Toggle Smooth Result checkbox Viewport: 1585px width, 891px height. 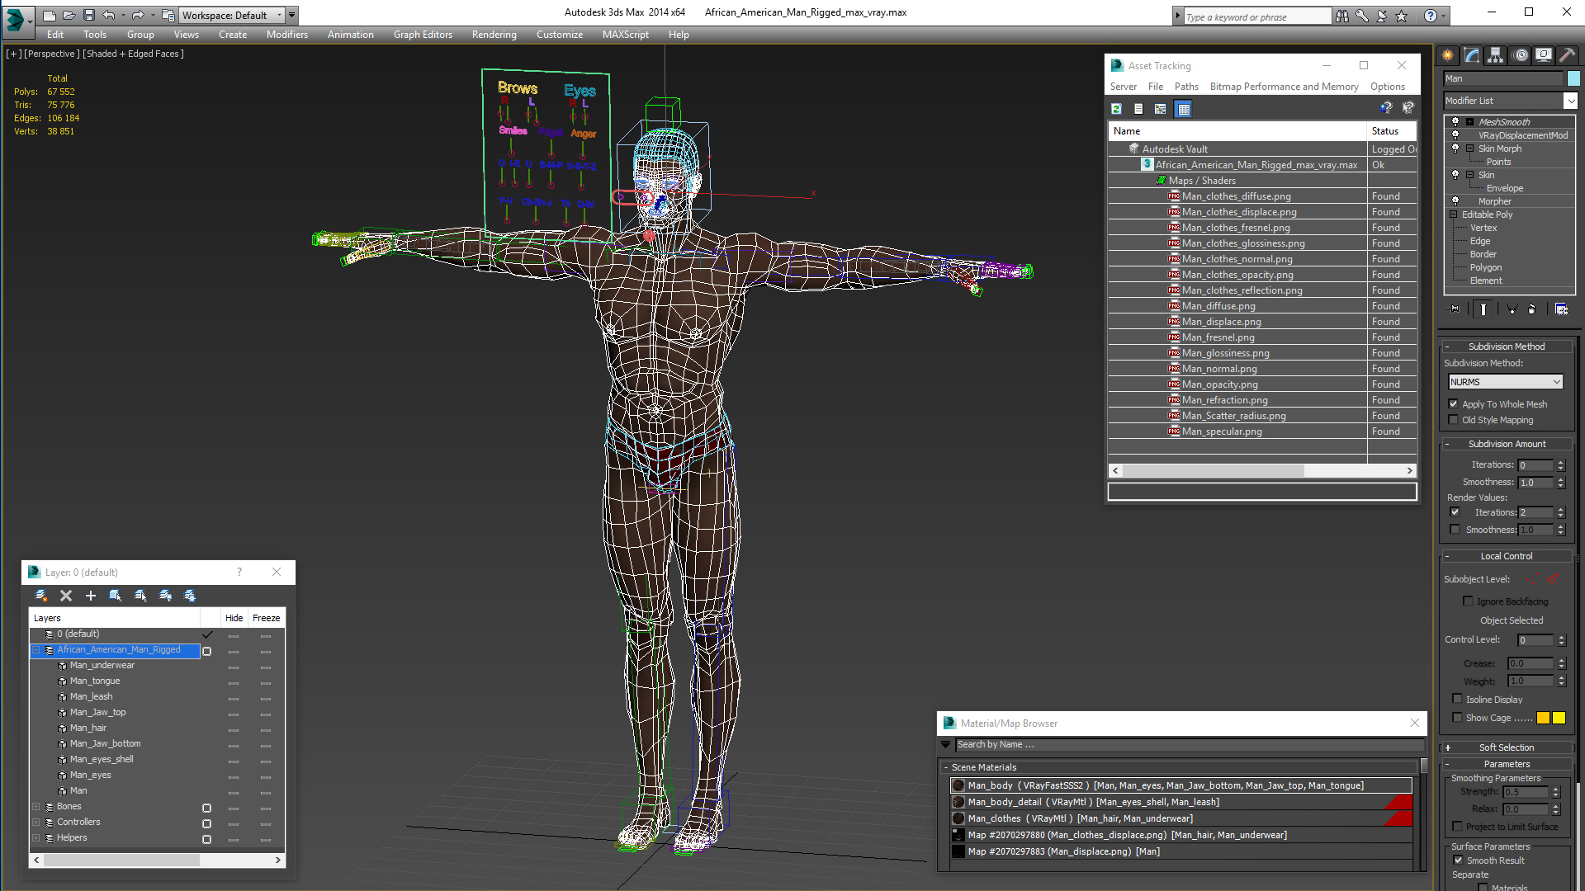pyautogui.click(x=1458, y=860)
